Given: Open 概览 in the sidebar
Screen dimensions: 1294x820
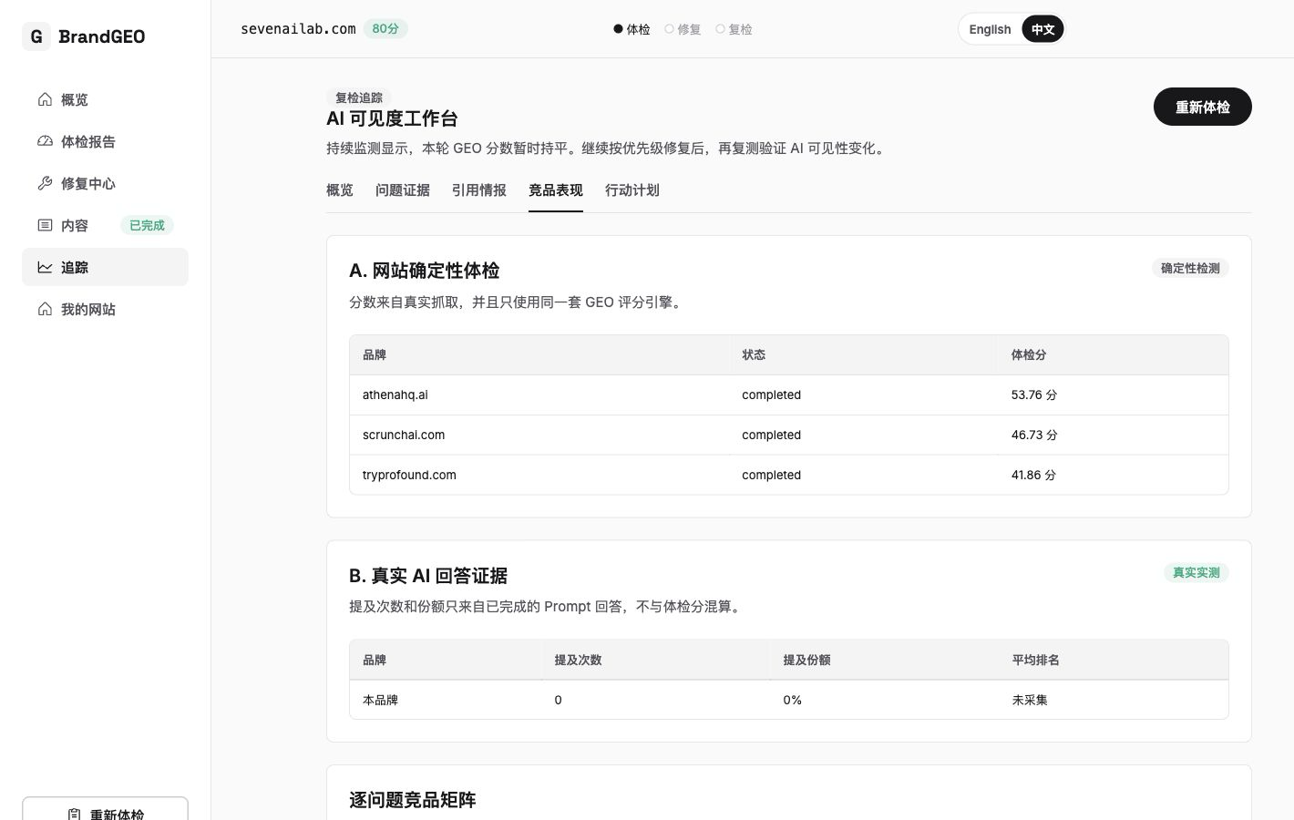Looking at the screenshot, I should coord(105,99).
